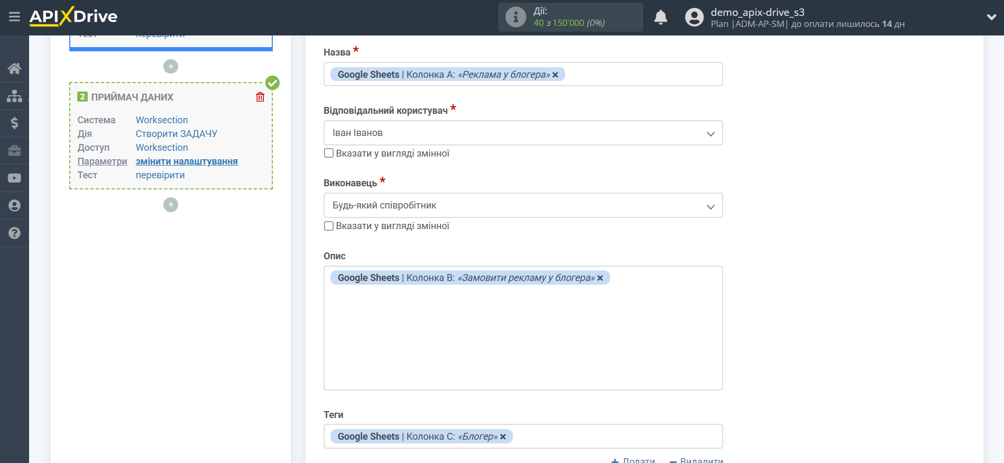1004x463 pixels.
Task: Click the ApiX-Drive logo
Action: tap(73, 16)
